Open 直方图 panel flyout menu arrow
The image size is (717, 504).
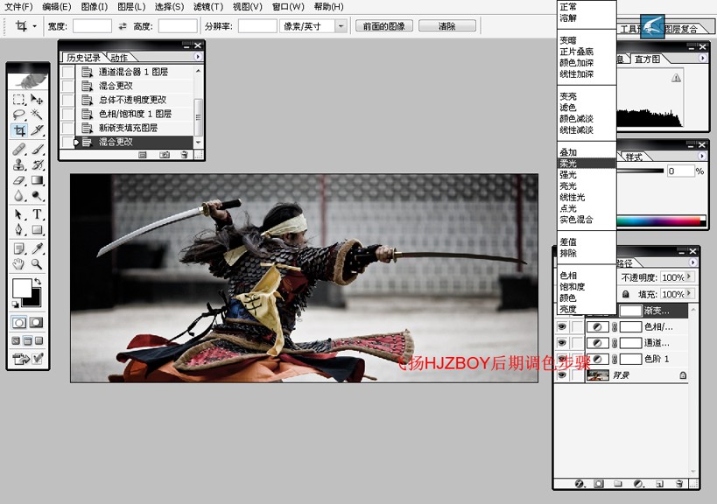click(702, 59)
